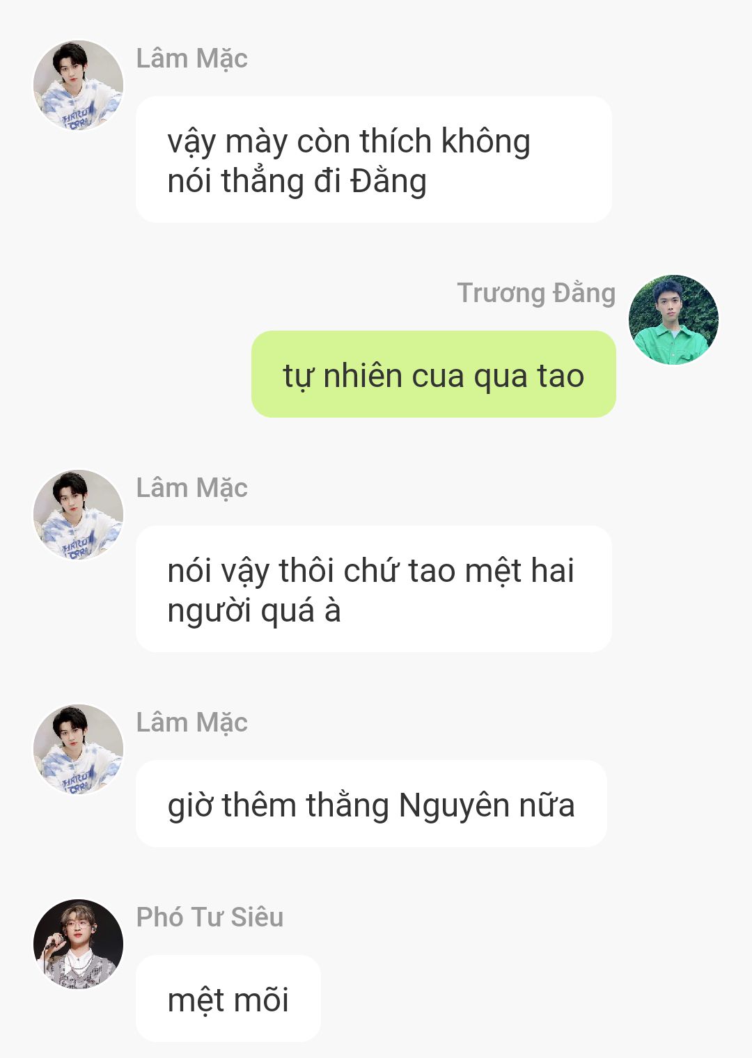View Phó Tư Siêu's profile photo

click(x=78, y=944)
